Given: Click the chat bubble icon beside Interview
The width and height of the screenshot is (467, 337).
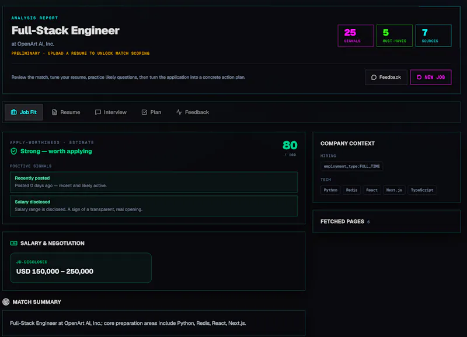Looking at the screenshot, I should 97,112.
